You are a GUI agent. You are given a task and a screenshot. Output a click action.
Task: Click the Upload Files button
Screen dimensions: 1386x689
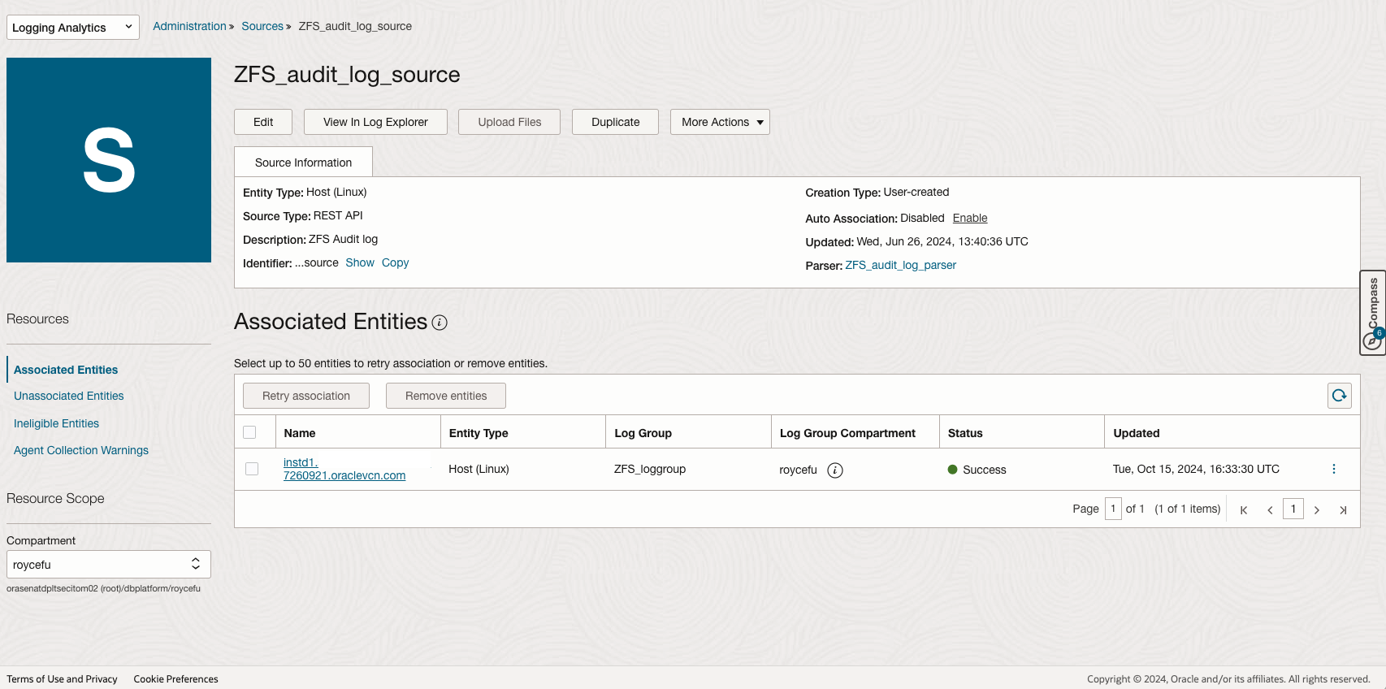pos(509,122)
